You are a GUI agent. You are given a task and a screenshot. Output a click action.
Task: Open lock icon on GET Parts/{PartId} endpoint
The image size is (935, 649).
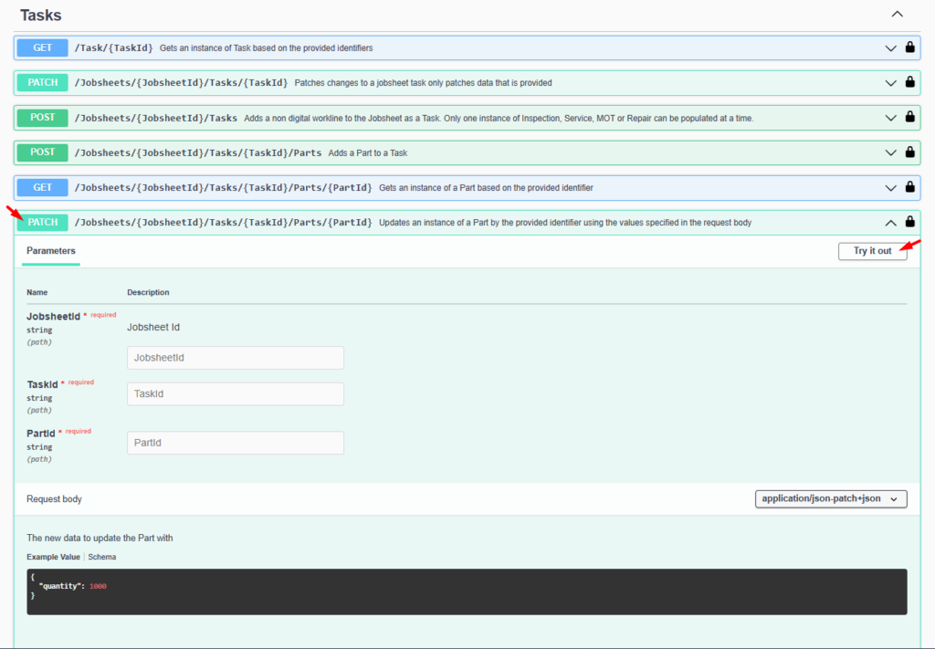[x=910, y=187]
